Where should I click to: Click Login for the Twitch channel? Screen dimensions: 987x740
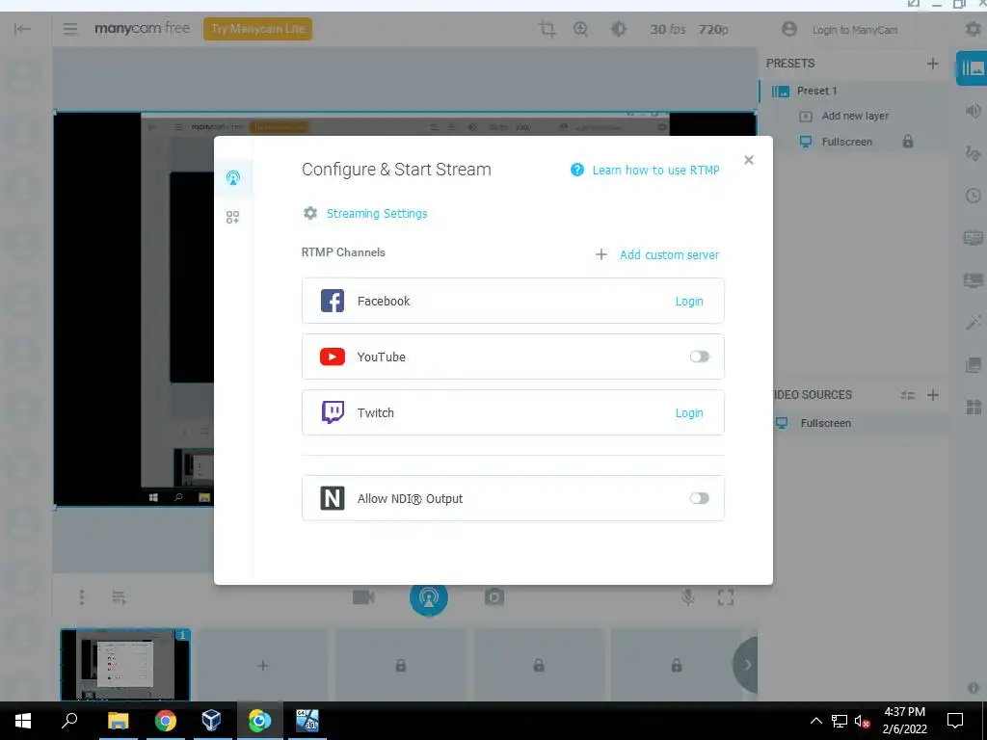pos(688,412)
